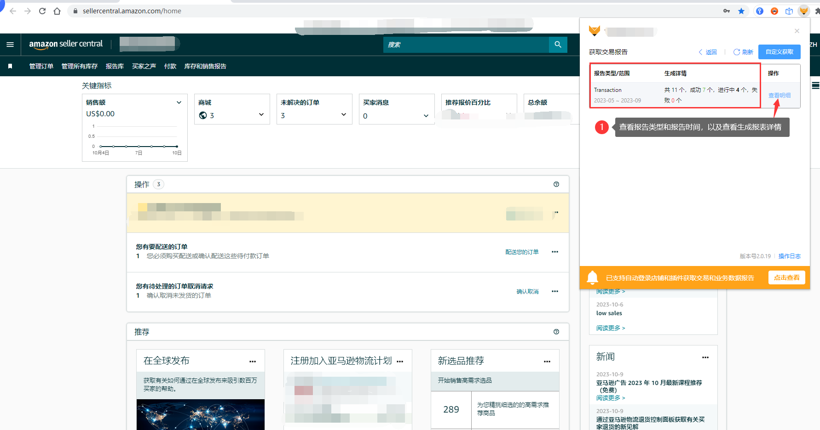The height and width of the screenshot is (430, 820).
Task: Click the 亚马逊广告 2023 年 10 月最新课程推荐 headline
Action: point(649,386)
